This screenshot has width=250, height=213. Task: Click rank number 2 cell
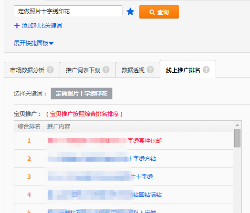(x=29, y=158)
